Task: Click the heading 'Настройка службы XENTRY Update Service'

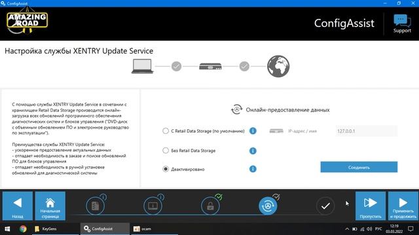Action: coord(79,51)
